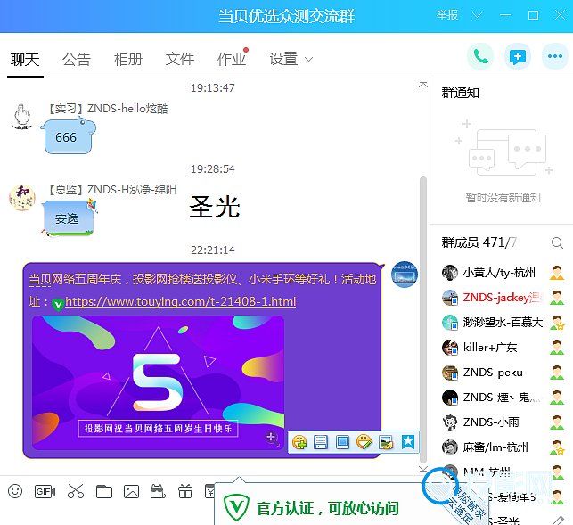Click the 暂时没有新通知 placeholder text
Image resolution: width=573 pixels, height=525 pixels.
(503, 198)
